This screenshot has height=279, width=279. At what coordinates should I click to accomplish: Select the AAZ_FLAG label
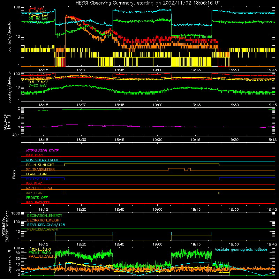34,193
